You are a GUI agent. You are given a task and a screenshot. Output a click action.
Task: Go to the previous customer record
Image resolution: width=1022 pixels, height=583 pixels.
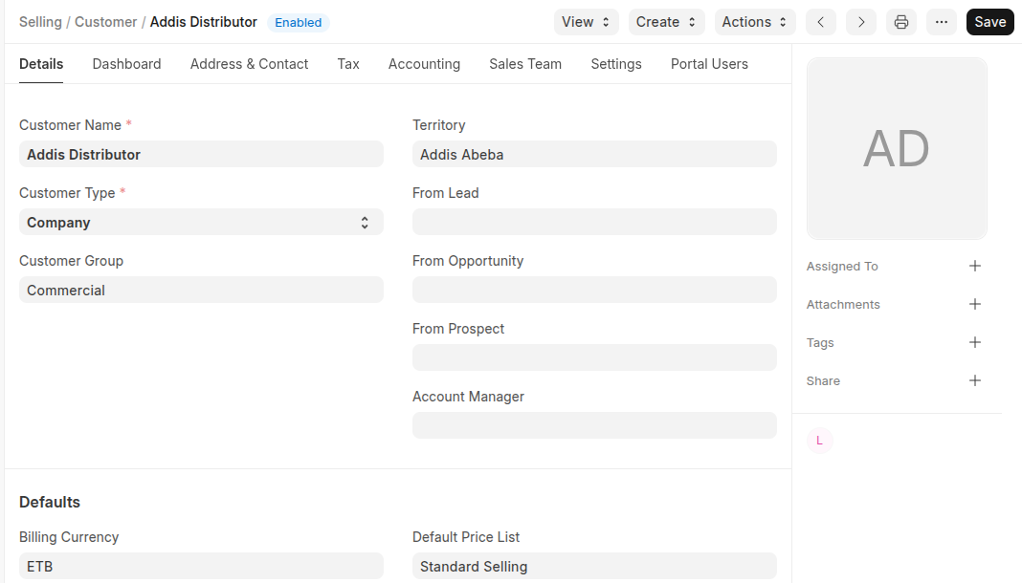pos(821,22)
